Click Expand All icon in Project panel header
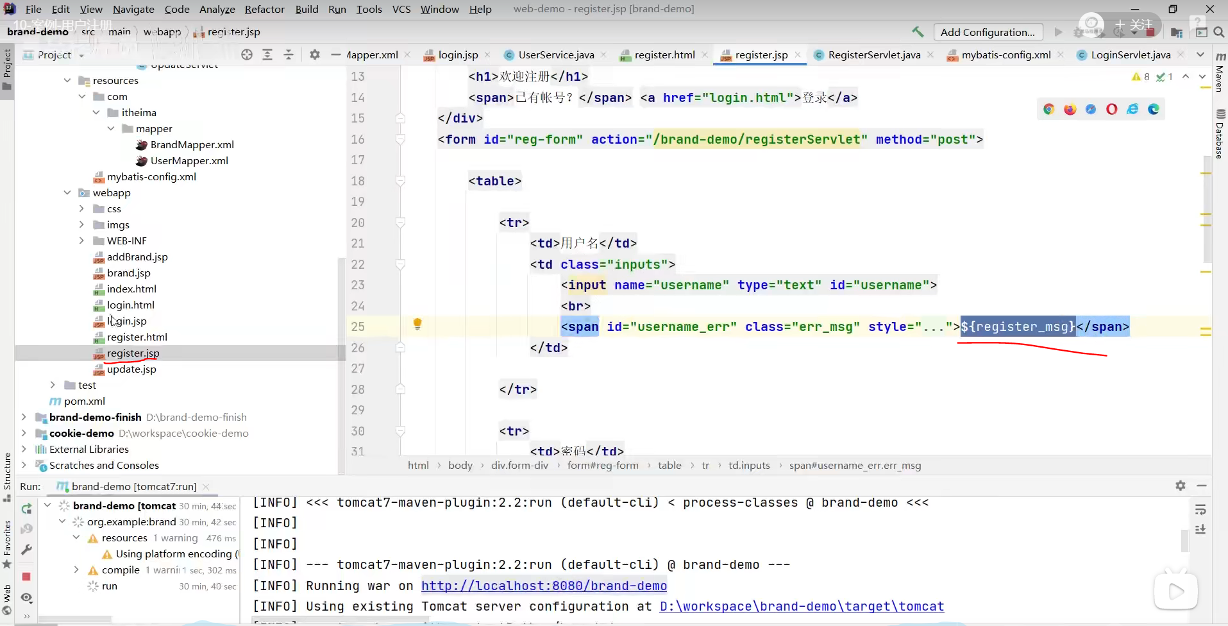Viewport: 1228px width, 626px height. pyautogui.click(x=267, y=55)
